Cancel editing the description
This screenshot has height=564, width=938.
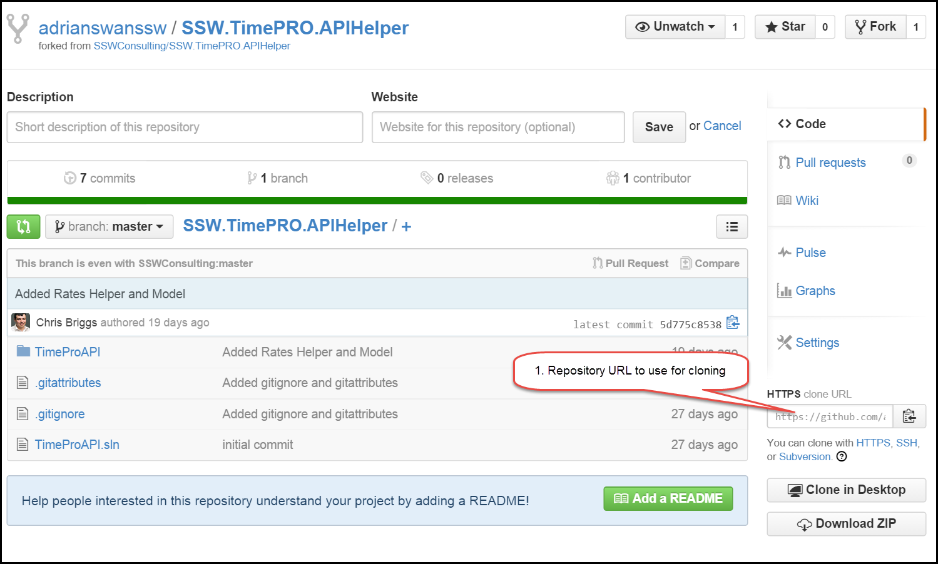(x=722, y=126)
